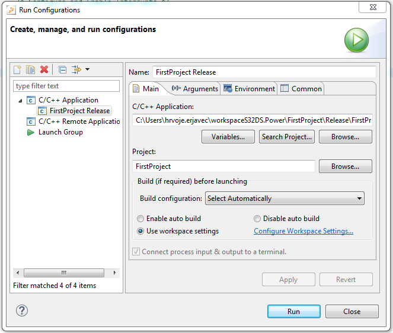Open the Environment tab

249,89
